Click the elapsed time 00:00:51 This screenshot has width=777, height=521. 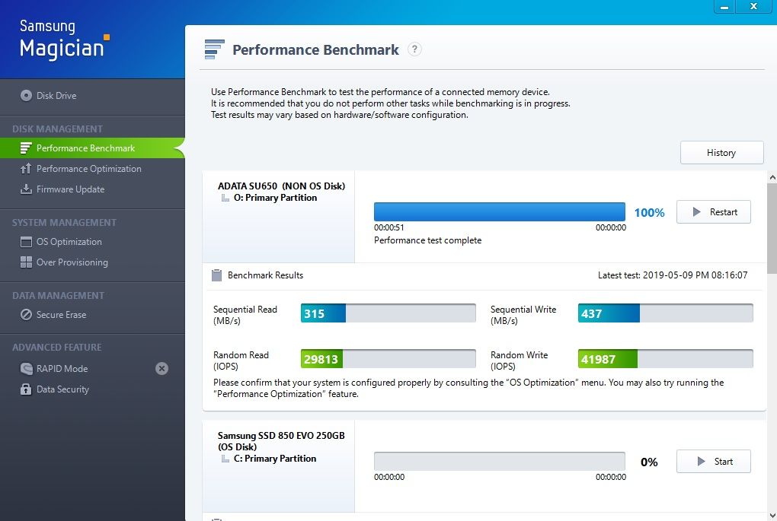coord(389,227)
